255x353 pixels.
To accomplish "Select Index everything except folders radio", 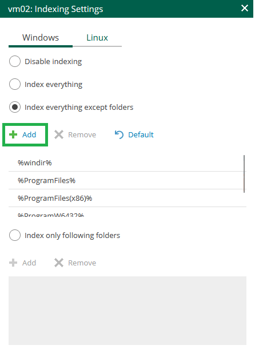I will pos(15,107).
